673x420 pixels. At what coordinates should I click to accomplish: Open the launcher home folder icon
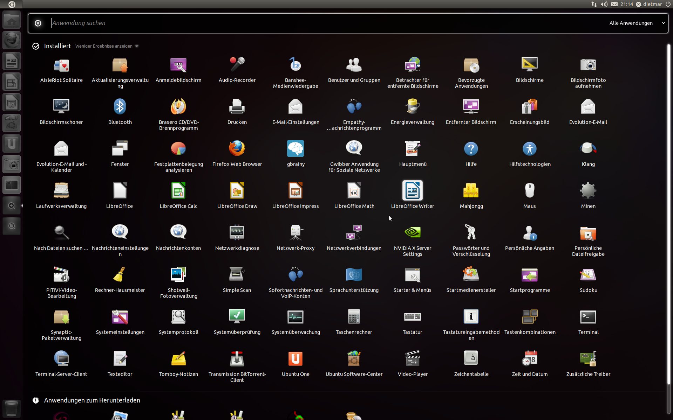click(x=12, y=20)
